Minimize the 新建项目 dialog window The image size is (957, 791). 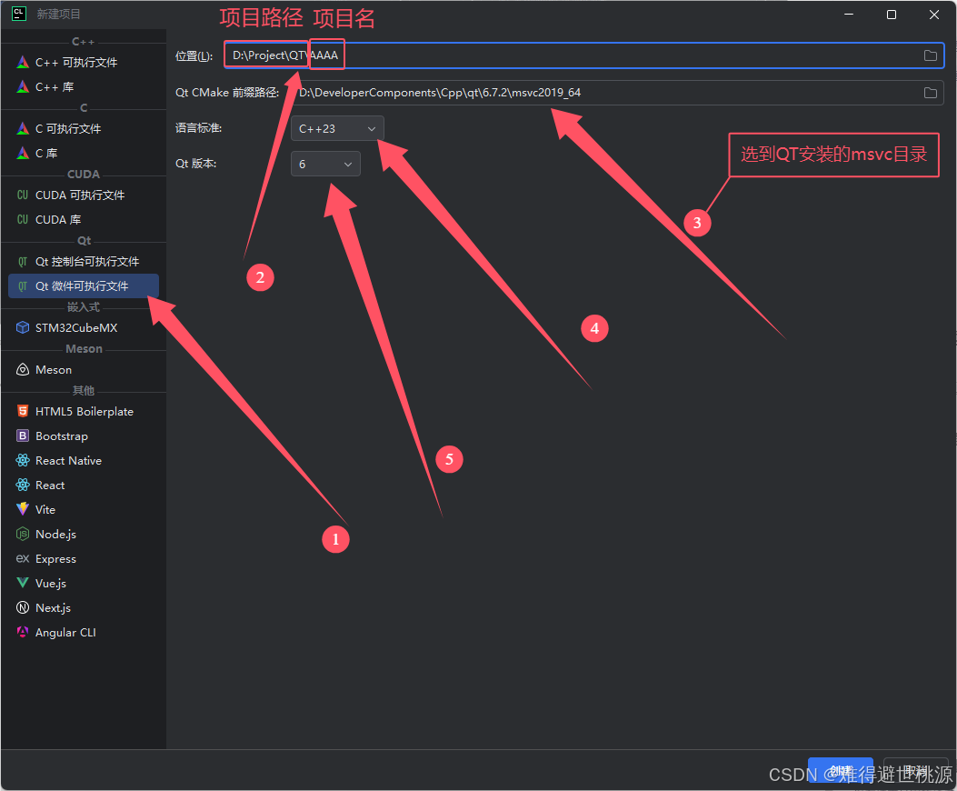(x=848, y=15)
